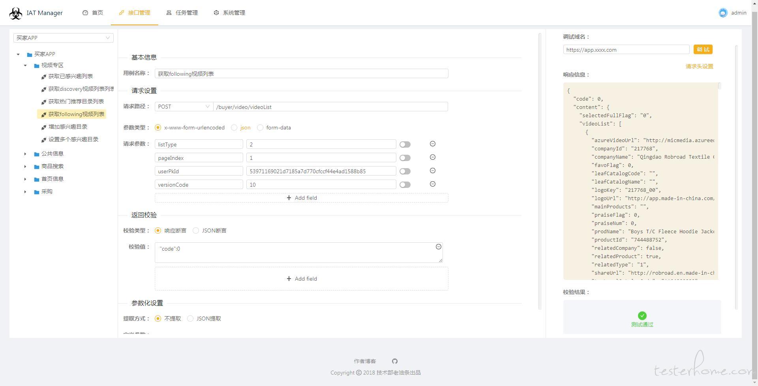Select x-www-form-urlencoded parameter type
Screen dimensions: 758x386
(158, 127)
